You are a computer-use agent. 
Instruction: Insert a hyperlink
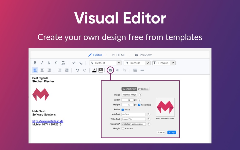[117, 70]
